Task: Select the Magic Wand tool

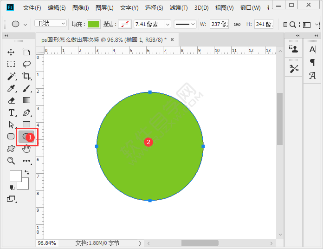Action: point(11,76)
